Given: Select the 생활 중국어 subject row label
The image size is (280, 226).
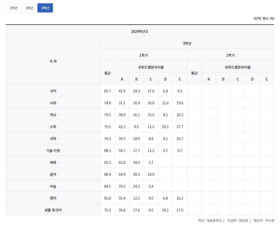Looking at the screenshot, I should click(x=53, y=210).
